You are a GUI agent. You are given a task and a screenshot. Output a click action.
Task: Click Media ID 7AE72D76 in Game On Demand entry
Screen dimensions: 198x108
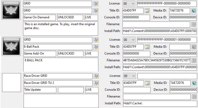[180, 11]
